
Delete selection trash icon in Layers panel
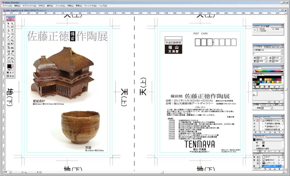pos(279,169)
